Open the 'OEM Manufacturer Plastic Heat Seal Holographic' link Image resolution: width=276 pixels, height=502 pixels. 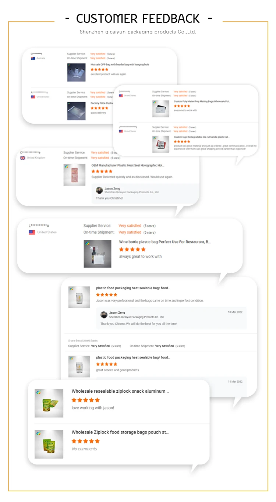(128, 165)
